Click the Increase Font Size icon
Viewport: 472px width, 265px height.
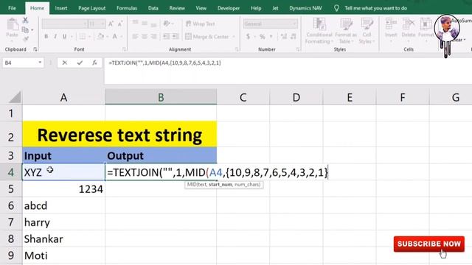click(111, 24)
